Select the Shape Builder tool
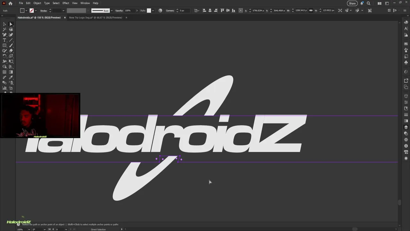Screen dimensions: 410x231 pyautogui.click(x=4, y=67)
